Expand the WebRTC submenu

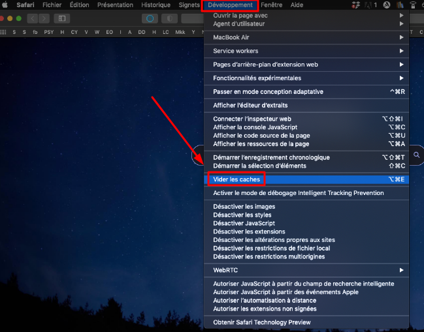[306, 270]
